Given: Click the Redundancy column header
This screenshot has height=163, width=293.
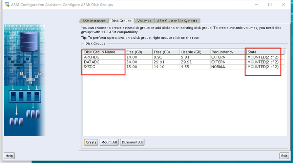Looking at the screenshot, I should tap(228, 52).
